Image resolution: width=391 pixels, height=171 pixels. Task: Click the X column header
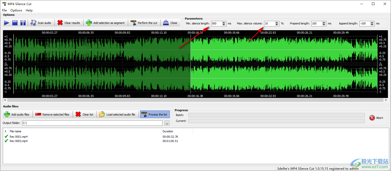(x=6, y=131)
